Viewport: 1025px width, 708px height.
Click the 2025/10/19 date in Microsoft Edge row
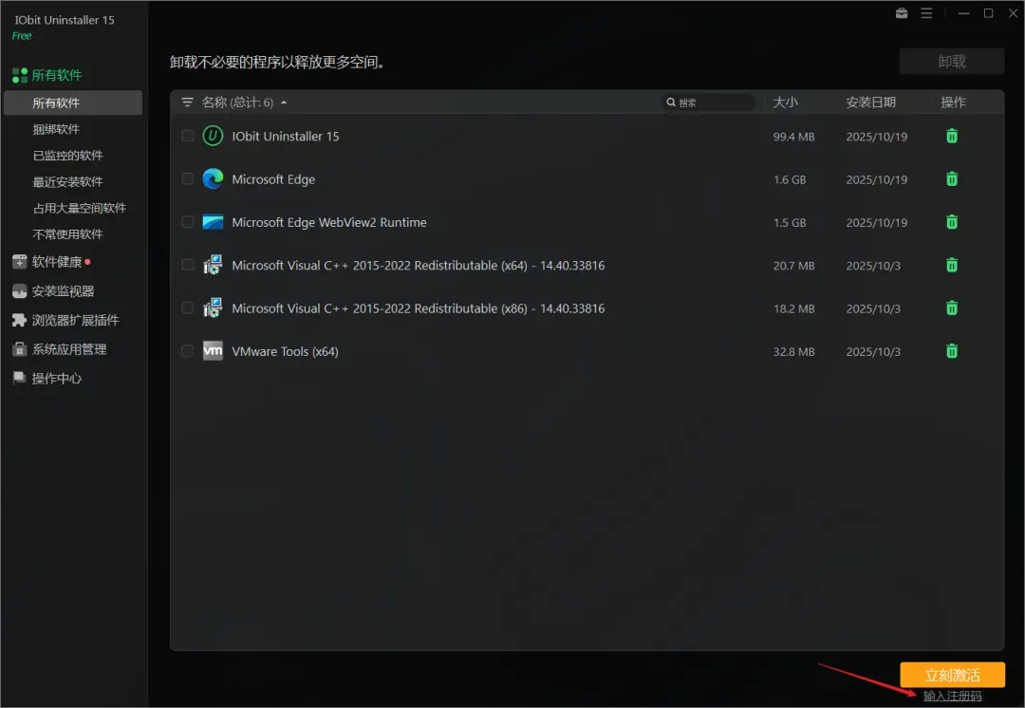[877, 179]
